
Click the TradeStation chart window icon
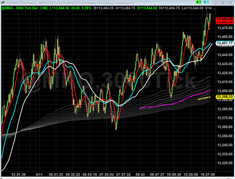click(3, 3)
